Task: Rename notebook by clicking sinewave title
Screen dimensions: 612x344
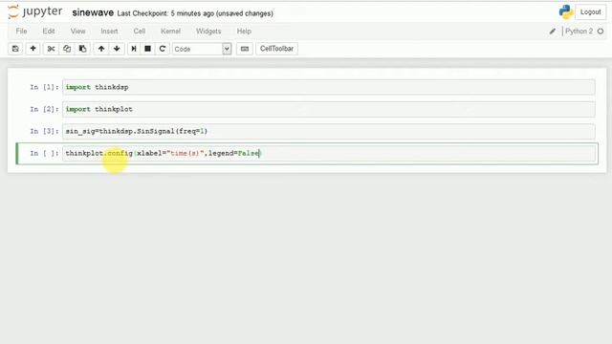Action: coord(93,12)
